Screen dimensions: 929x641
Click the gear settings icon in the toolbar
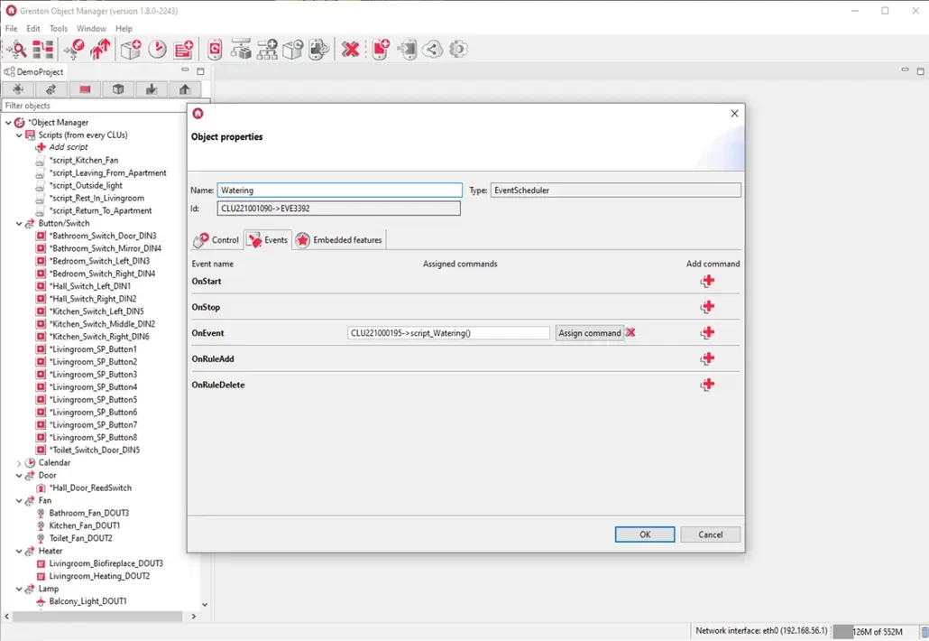point(458,50)
